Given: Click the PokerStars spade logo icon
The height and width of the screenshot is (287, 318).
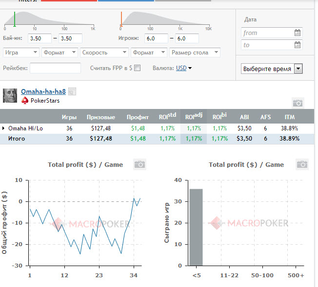Looking at the screenshot, I should 25,101.
